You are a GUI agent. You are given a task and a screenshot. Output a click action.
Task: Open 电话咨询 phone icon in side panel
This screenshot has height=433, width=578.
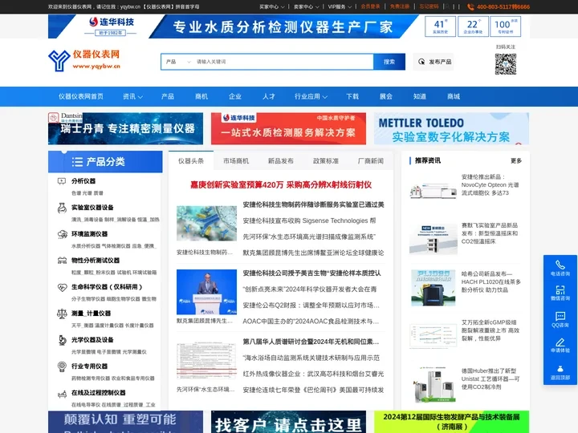pyautogui.click(x=560, y=265)
